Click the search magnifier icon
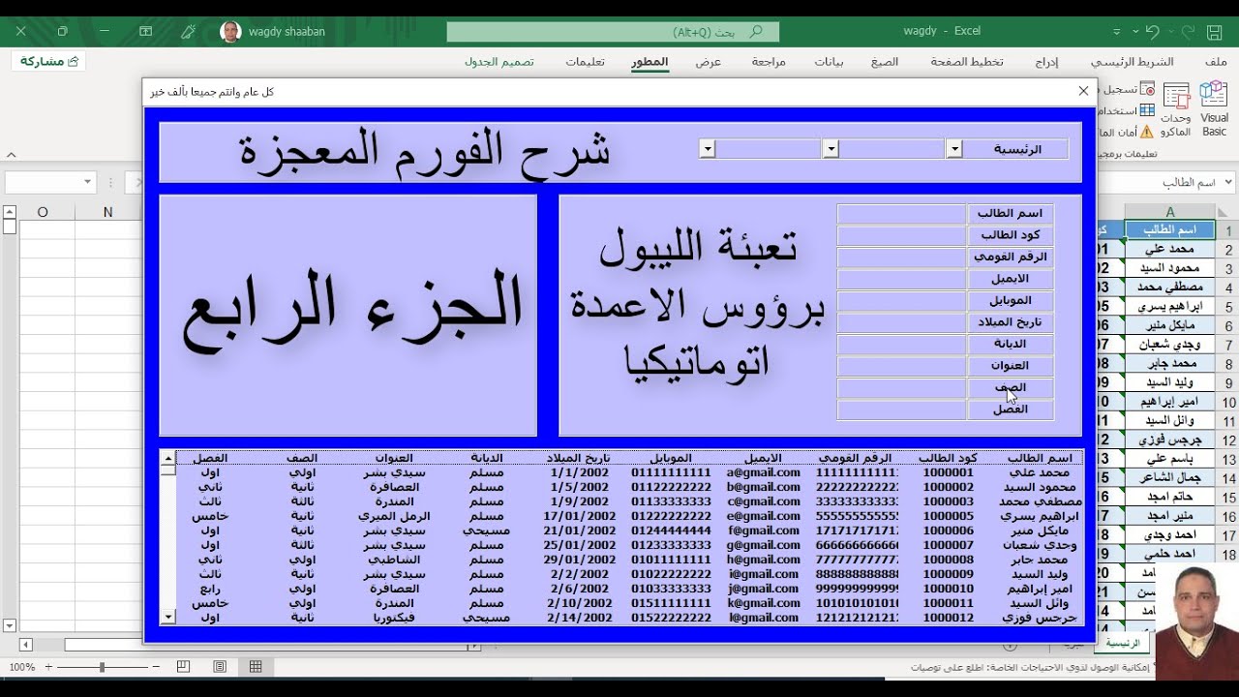Image resolution: width=1239 pixels, height=697 pixels. (757, 32)
